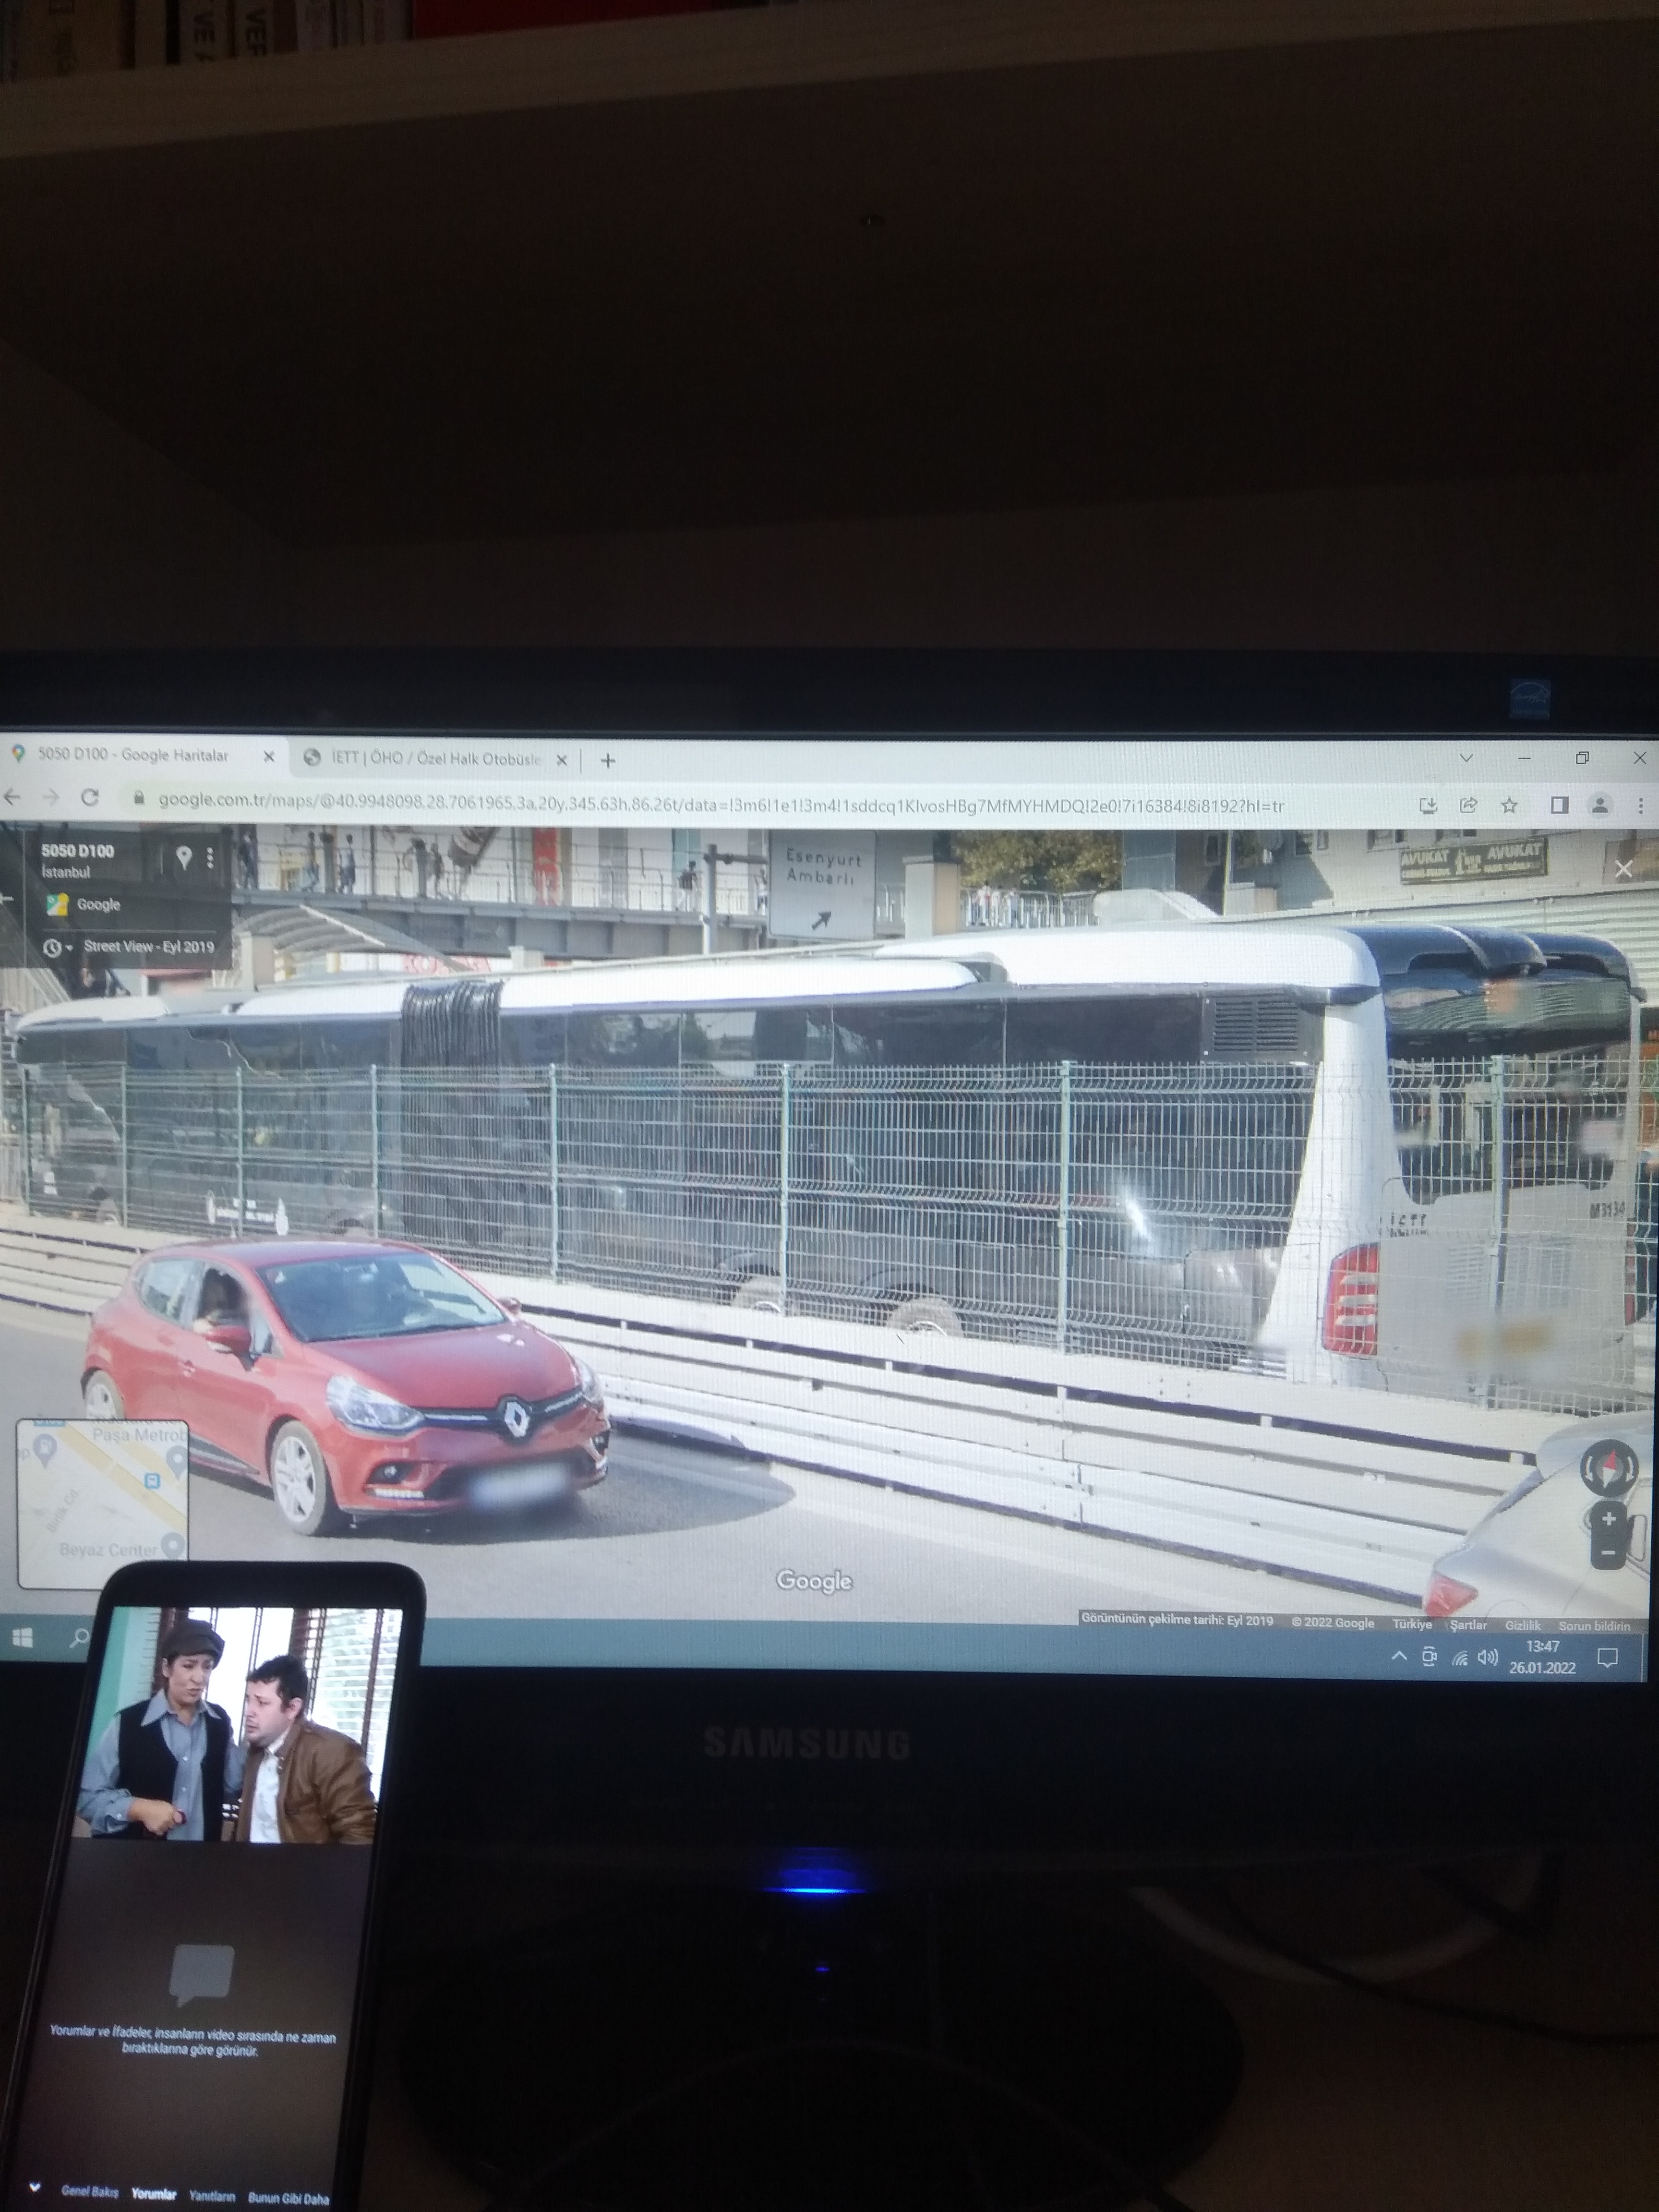The image size is (1659, 2212).
Task: Click the Sorun bildirin link
Action: point(1594,1627)
